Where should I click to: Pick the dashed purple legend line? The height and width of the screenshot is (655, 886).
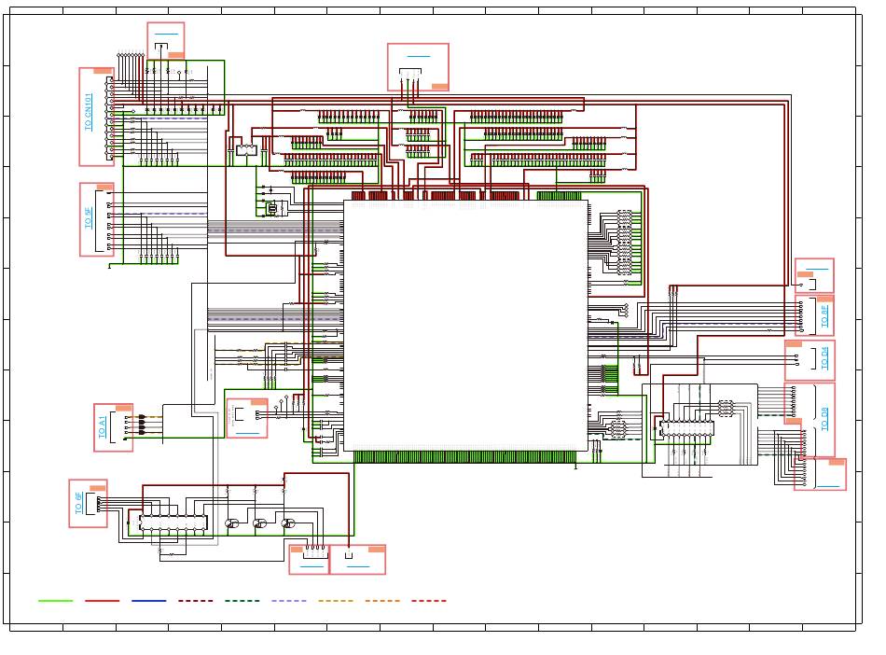pyautogui.click(x=289, y=601)
